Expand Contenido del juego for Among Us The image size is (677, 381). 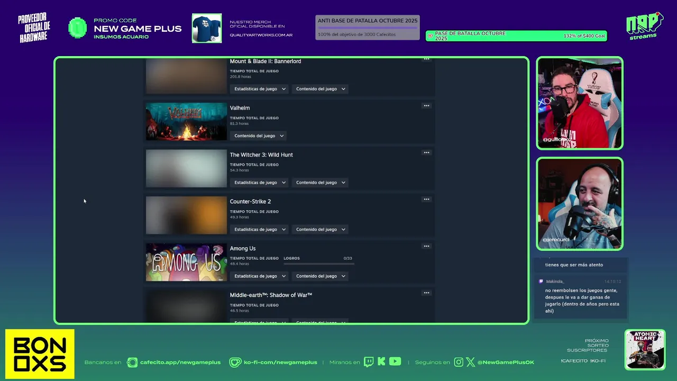click(x=321, y=276)
